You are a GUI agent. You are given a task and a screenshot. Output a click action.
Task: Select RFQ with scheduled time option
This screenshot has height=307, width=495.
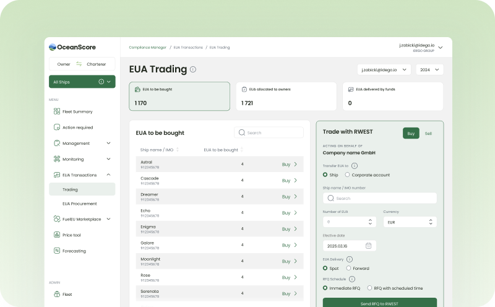tap(369, 288)
